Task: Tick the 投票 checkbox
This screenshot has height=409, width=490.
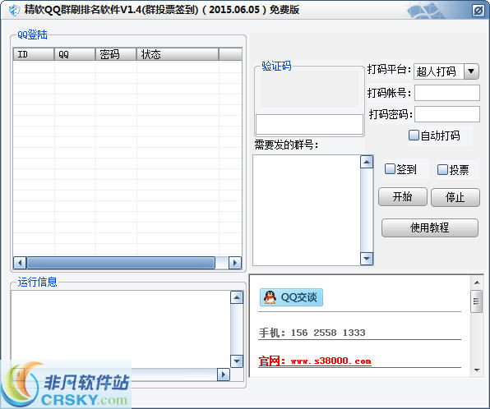Action: [x=442, y=169]
